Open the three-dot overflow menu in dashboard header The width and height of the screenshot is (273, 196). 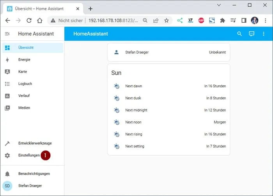click(x=264, y=34)
